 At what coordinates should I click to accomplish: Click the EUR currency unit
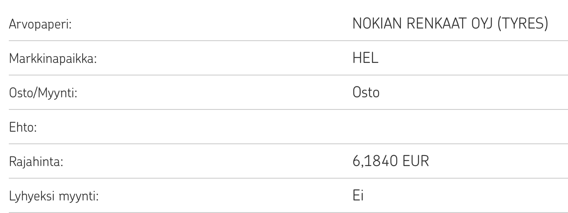click(416, 161)
